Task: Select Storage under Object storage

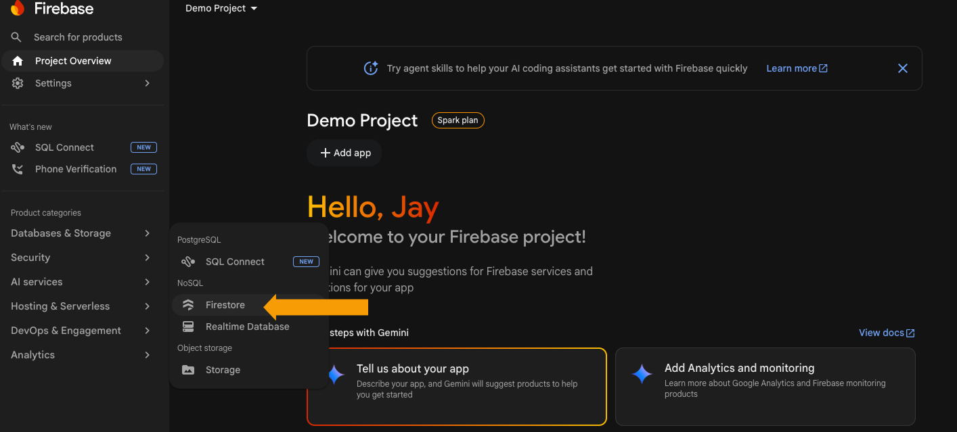Action: click(248, 370)
